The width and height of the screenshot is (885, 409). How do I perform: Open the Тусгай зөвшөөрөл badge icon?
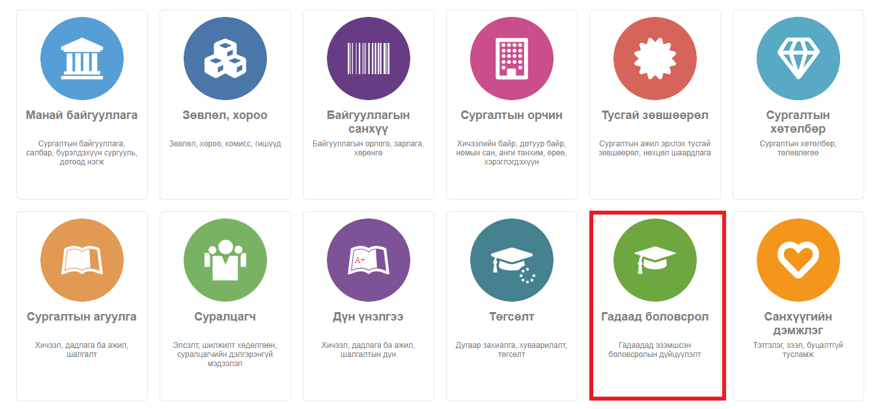coord(654,59)
